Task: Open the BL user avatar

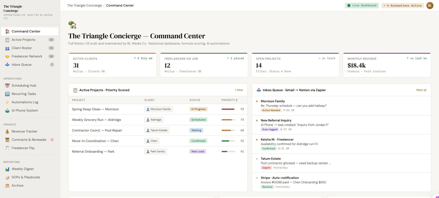Action: pyautogui.click(x=430, y=6)
